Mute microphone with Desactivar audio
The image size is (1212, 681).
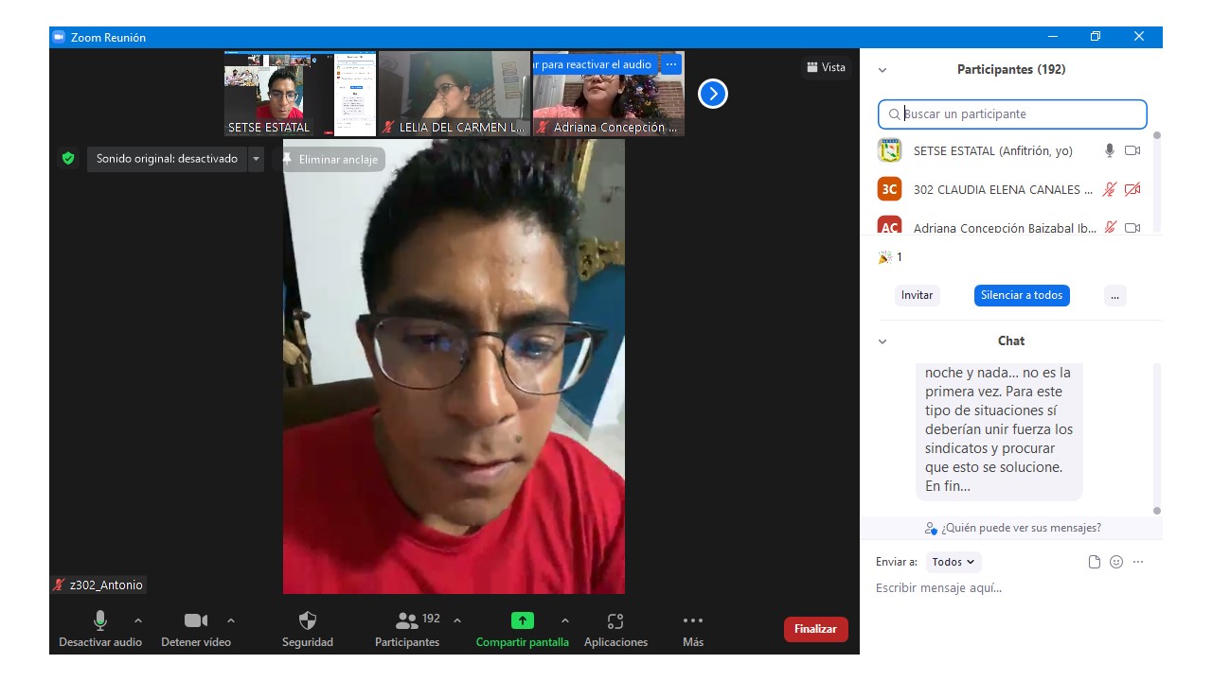click(x=100, y=629)
